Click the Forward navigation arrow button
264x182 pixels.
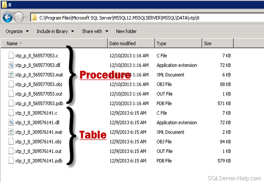pos(19,17)
